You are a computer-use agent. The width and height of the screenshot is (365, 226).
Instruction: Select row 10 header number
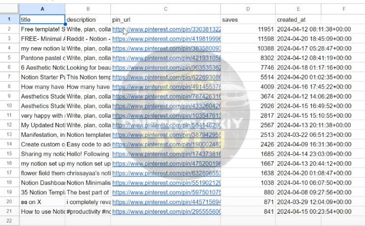coord(9,106)
